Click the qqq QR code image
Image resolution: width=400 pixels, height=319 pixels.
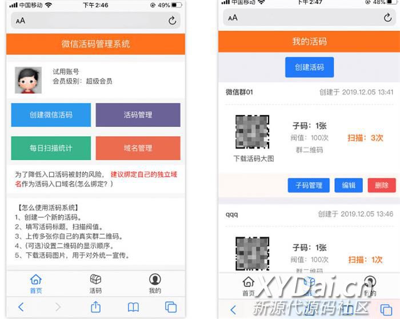253,253
